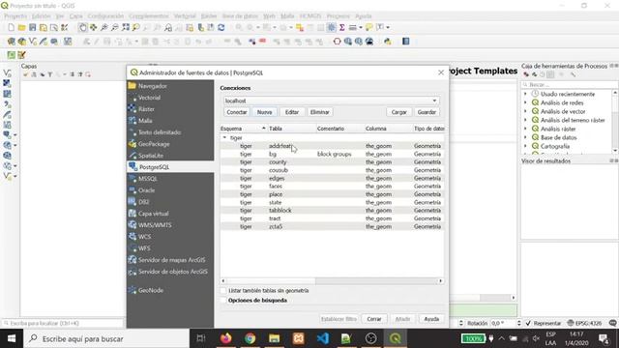619x348 pixels.
Task: Click the refresh toolbar icon
Action: click(x=221, y=27)
